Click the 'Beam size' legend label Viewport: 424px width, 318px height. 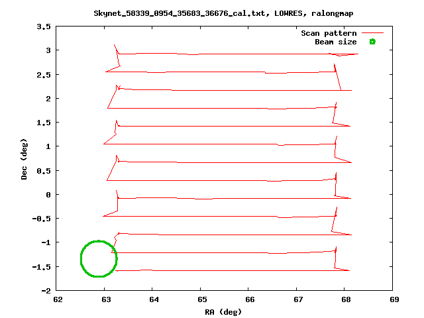point(336,42)
